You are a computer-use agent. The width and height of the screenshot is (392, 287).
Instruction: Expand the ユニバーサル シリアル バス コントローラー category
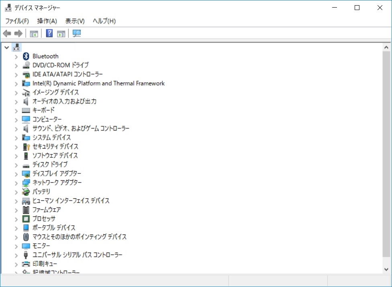(x=16, y=255)
